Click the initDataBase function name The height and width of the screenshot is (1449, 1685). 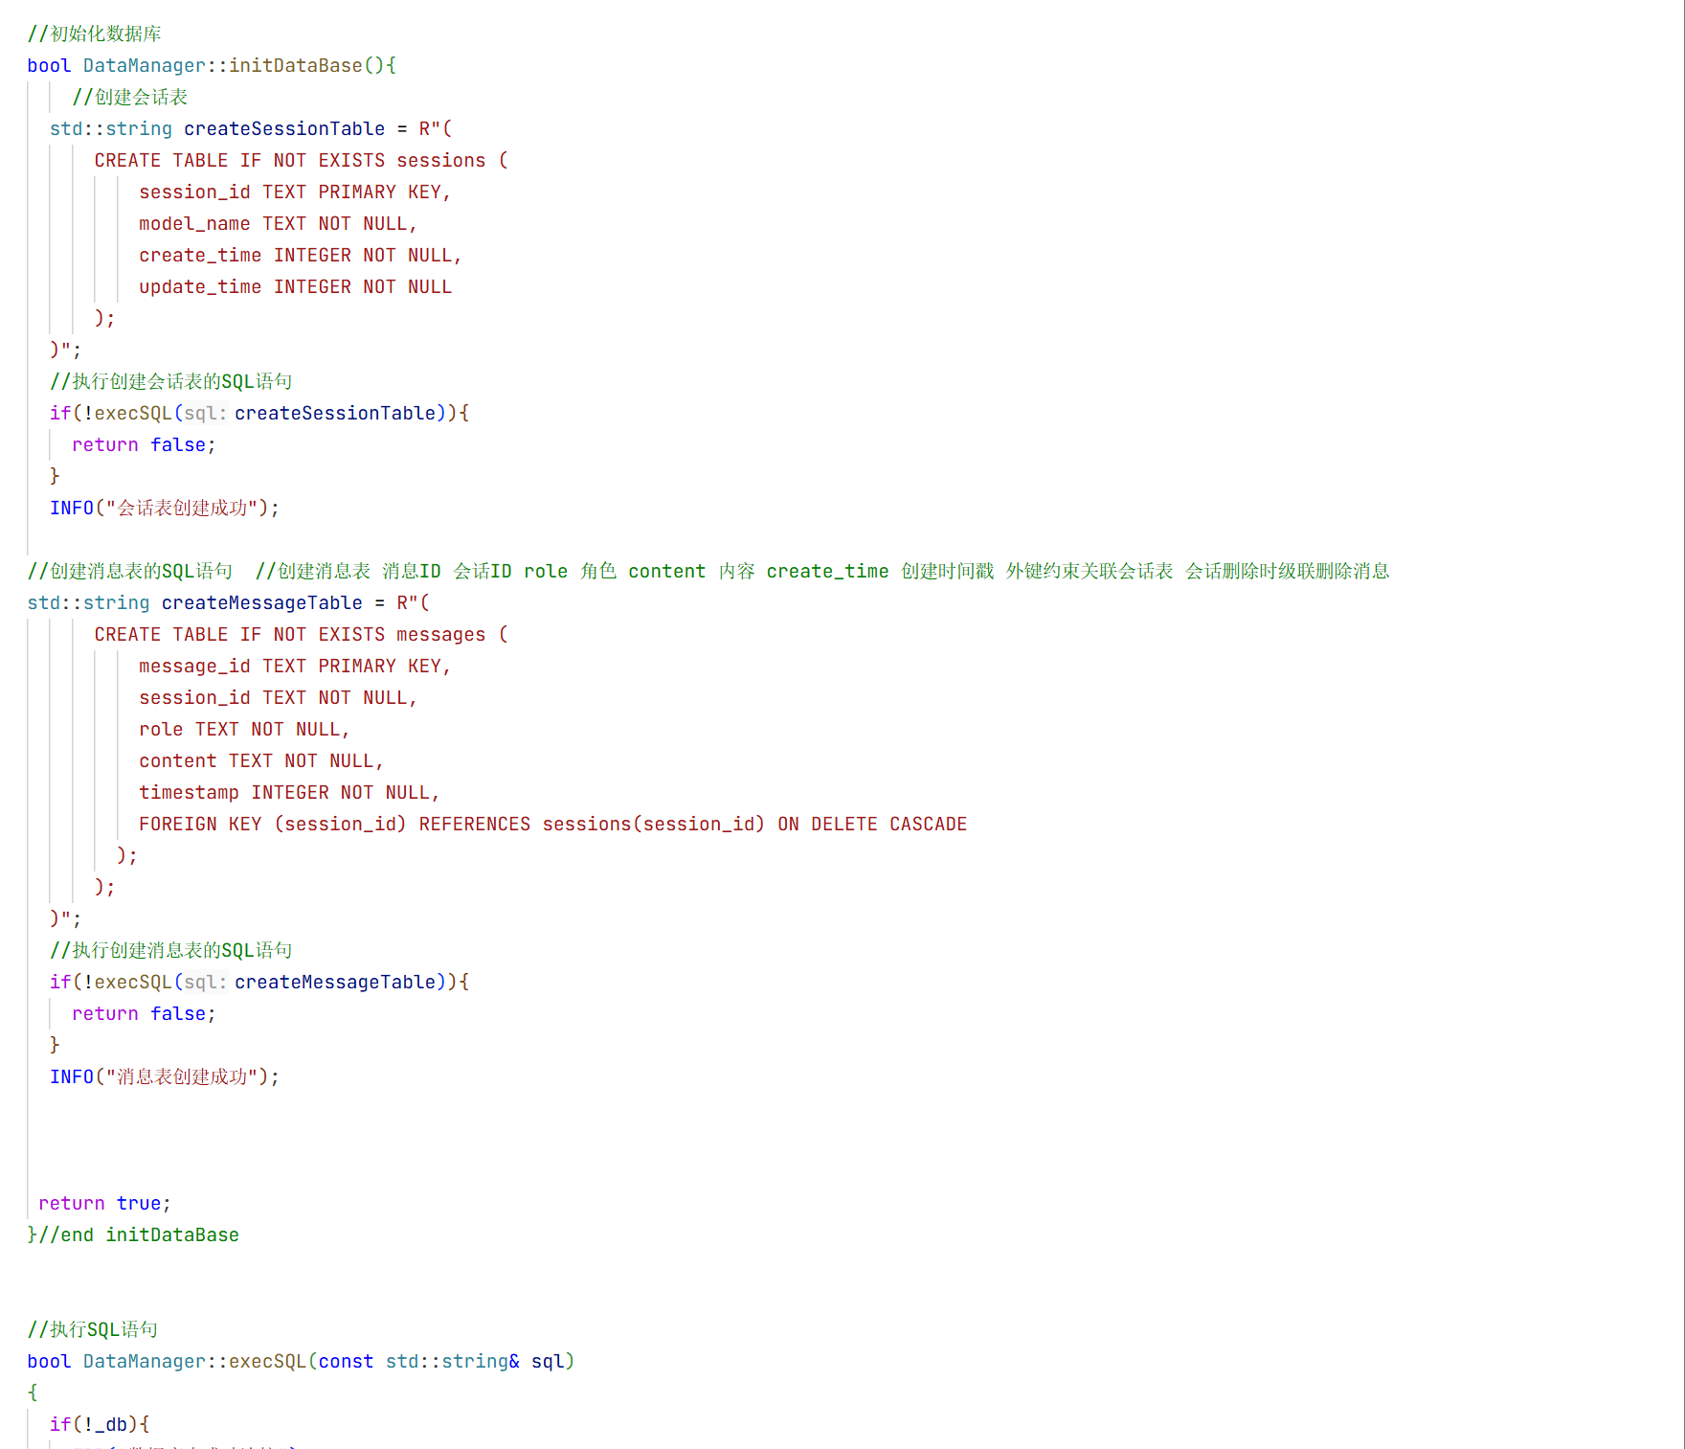coord(296,65)
